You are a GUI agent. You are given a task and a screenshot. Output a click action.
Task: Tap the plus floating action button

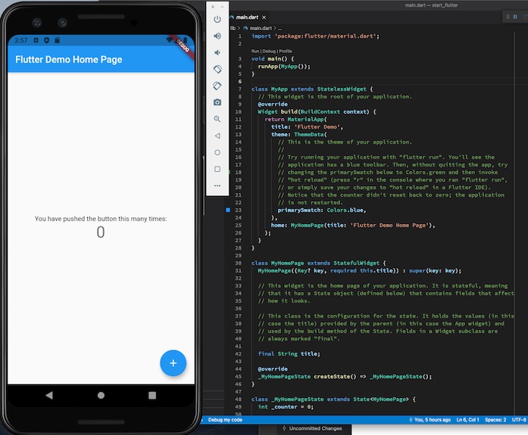tap(173, 363)
